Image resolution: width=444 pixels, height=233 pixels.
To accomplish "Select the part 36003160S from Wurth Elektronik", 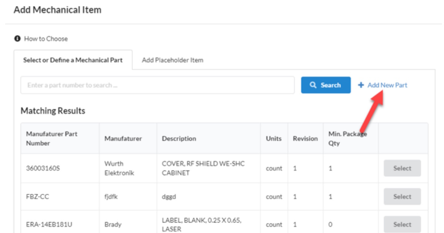I will [x=402, y=168].
